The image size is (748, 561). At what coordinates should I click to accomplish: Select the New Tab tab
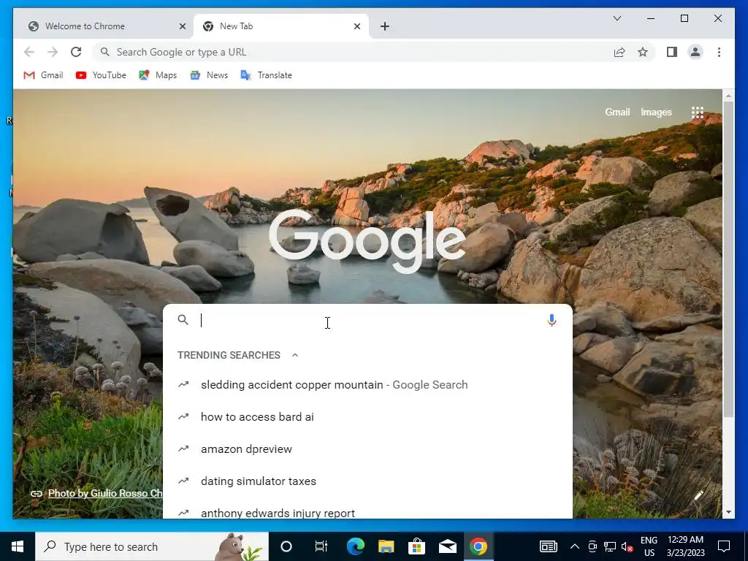(281, 26)
